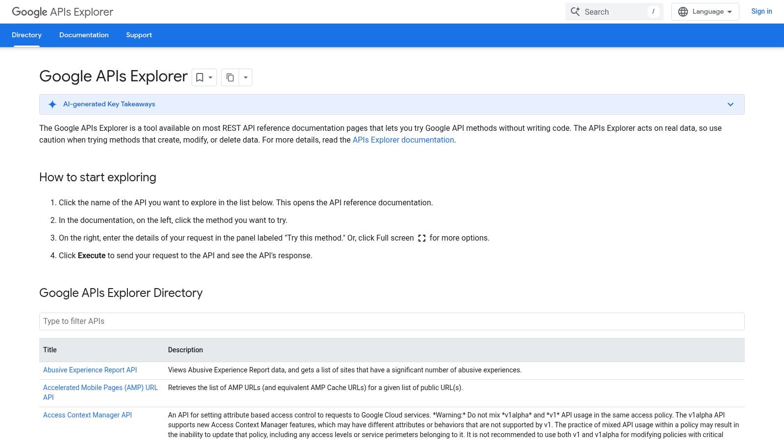Collapse the AI-generated Key Takeaways section

(730, 104)
